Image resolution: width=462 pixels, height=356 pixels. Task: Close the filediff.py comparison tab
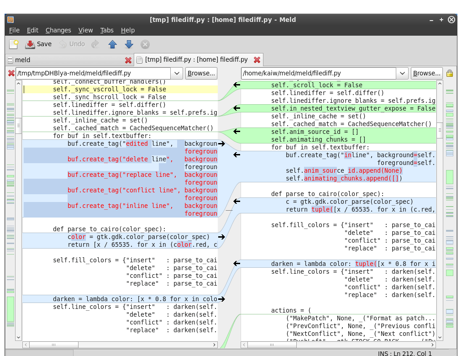(257, 60)
